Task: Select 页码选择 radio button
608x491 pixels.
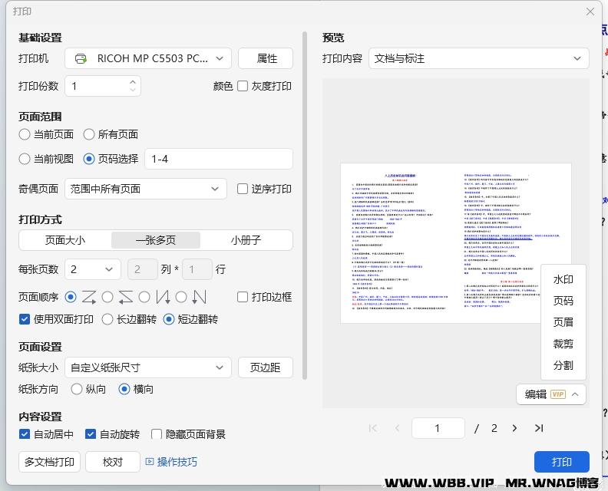Action: coord(89,159)
